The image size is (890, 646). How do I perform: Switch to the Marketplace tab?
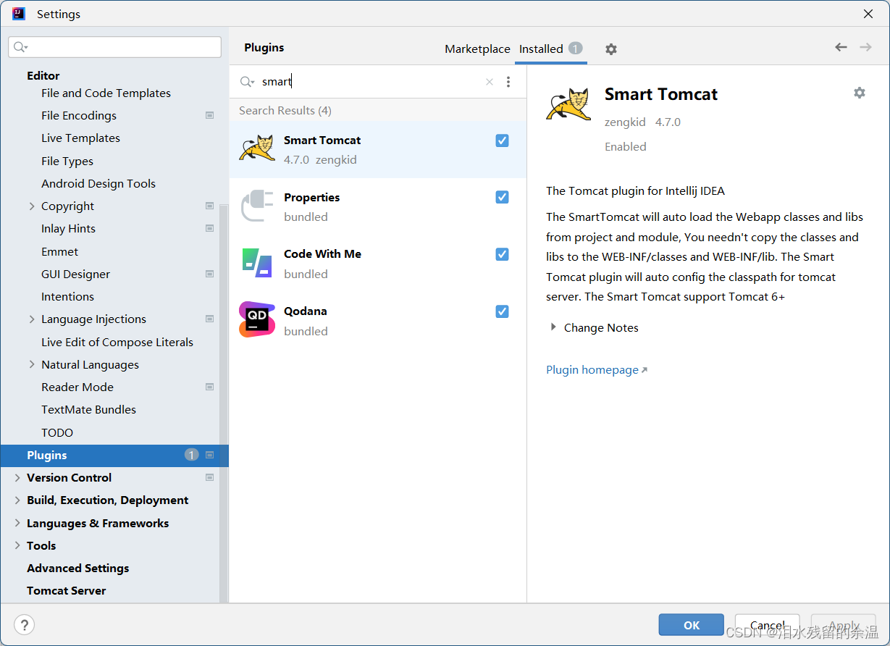tap(477, 49)
